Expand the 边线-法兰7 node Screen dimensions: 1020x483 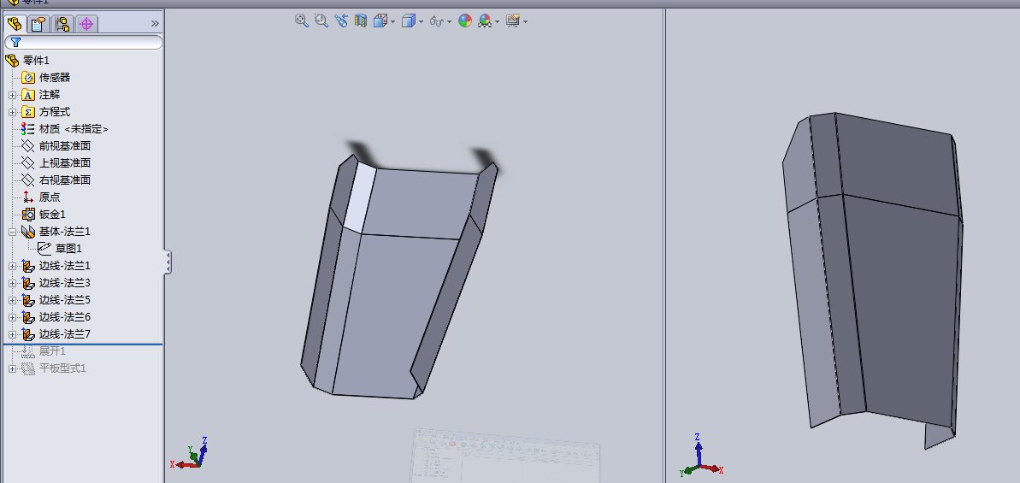(x=12, y=335)
